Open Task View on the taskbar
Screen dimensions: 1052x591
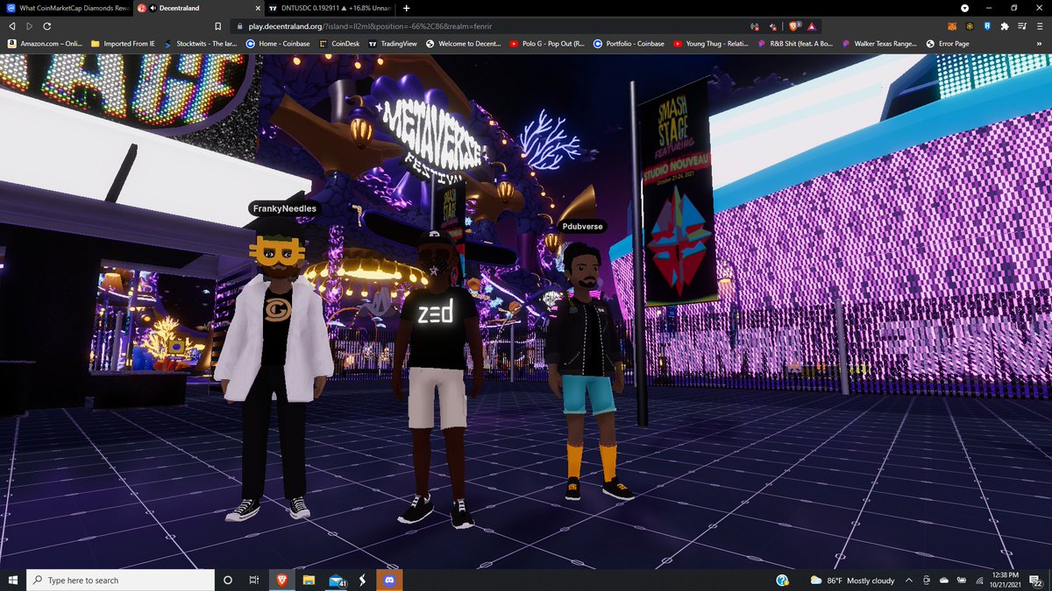point(253,580)
